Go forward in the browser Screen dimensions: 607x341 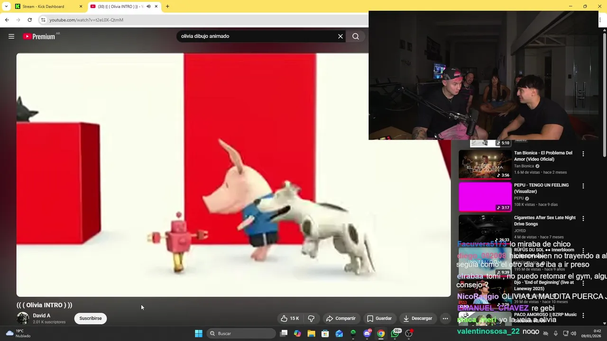(18, 20)
